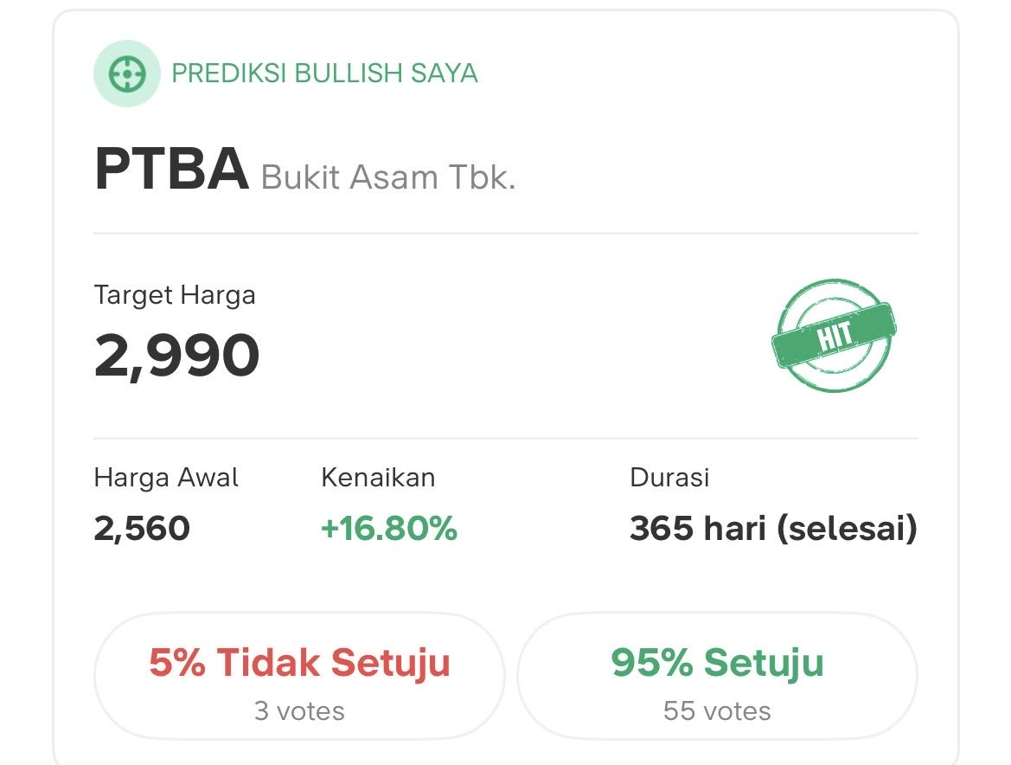Image resolution: width=1011 pixels, height=765 pixels.
Task: Click the "Harga Awal" label
Action: click(166, 477)
